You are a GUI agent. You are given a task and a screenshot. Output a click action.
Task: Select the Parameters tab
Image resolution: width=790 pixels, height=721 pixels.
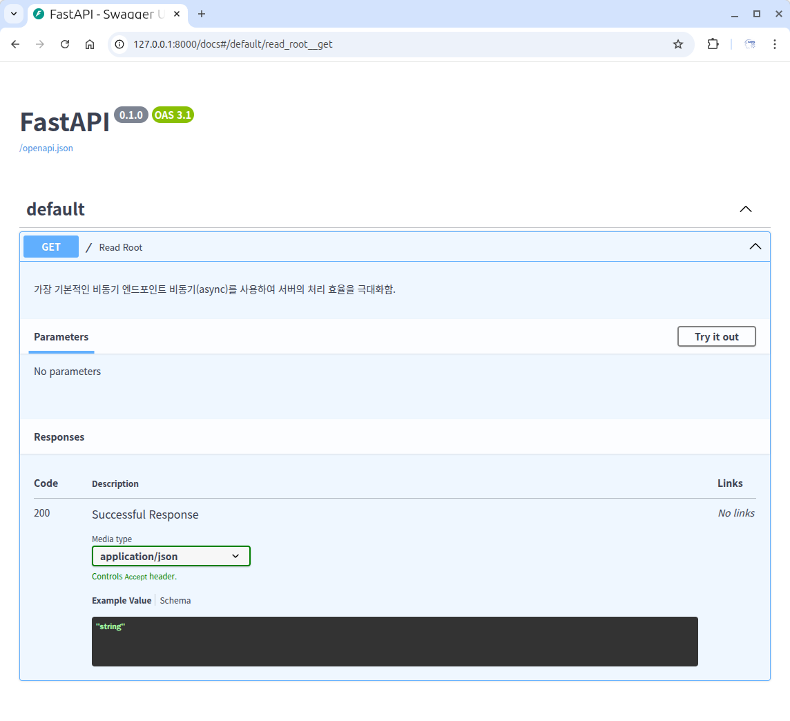point(61,337)
